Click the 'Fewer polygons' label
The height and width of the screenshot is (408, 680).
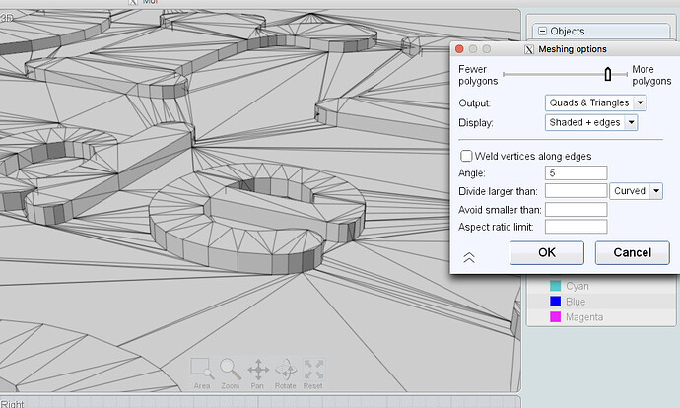[x=478, y=75]
